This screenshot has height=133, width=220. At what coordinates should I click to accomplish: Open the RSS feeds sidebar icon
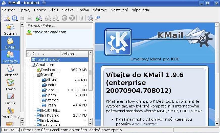pos(10,124)
